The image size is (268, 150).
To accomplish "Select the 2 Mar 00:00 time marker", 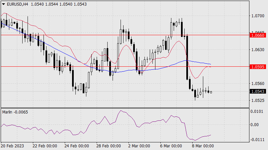I will coord(140,146).
